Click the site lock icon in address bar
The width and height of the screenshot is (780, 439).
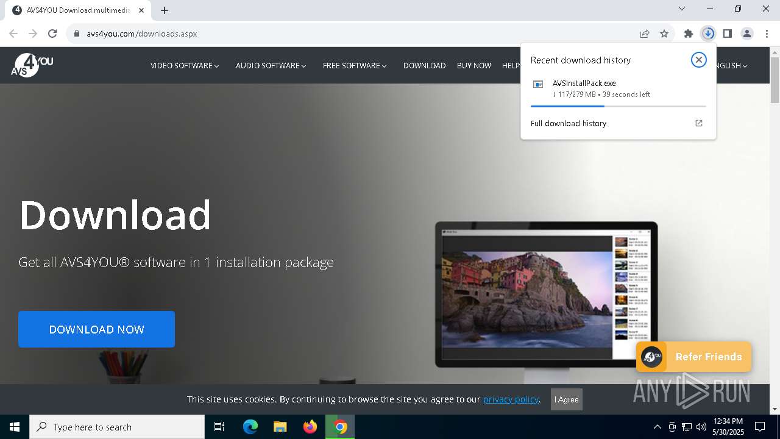pos(77,34)
